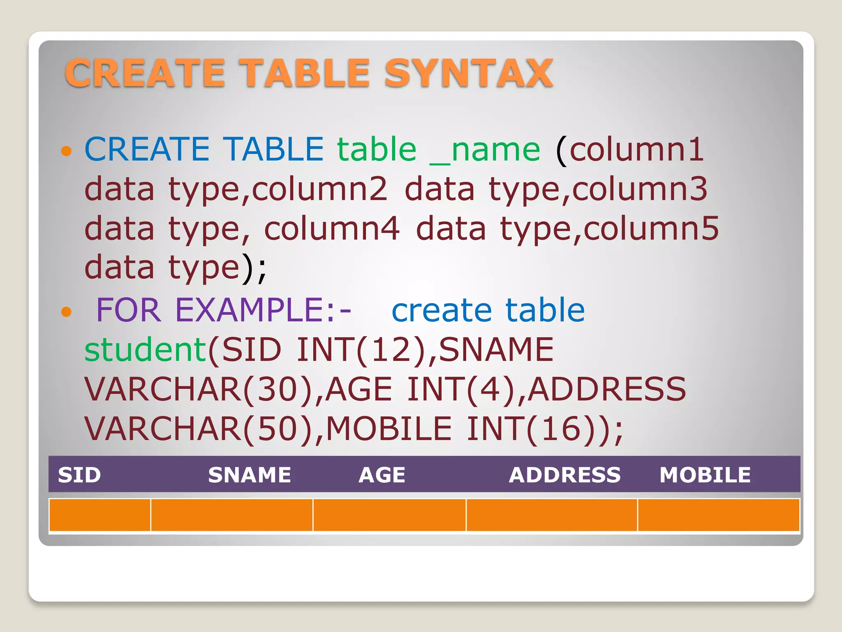Click the 'AGE INT(4)' text
The width and height of the screenshot is (842, 632).
[421, 390]
